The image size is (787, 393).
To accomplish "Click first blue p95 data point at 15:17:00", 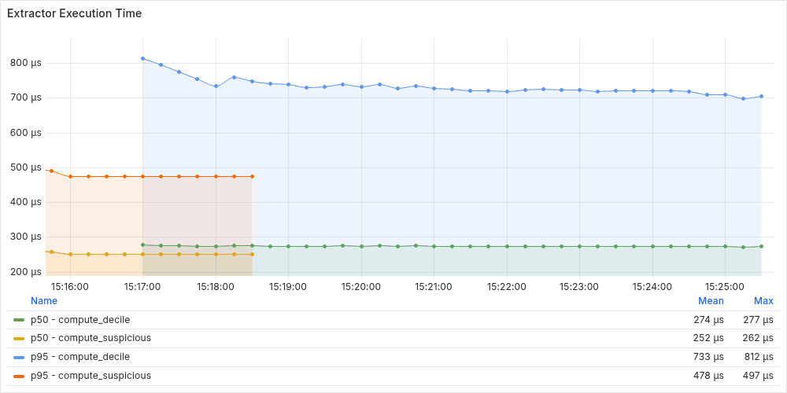I will click(x=143, y=59).
